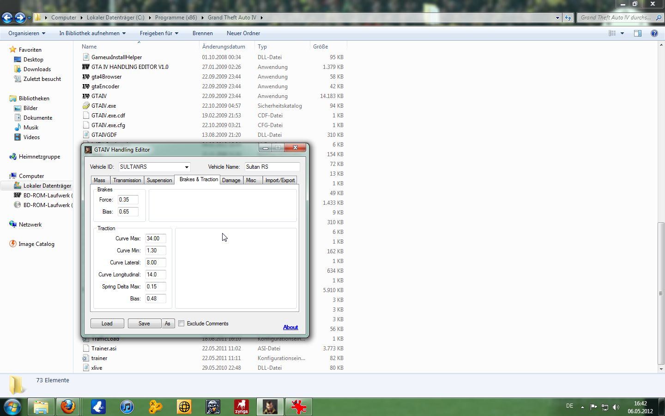
Task: Click the Curve Min field
Action: tap(156, 251)
